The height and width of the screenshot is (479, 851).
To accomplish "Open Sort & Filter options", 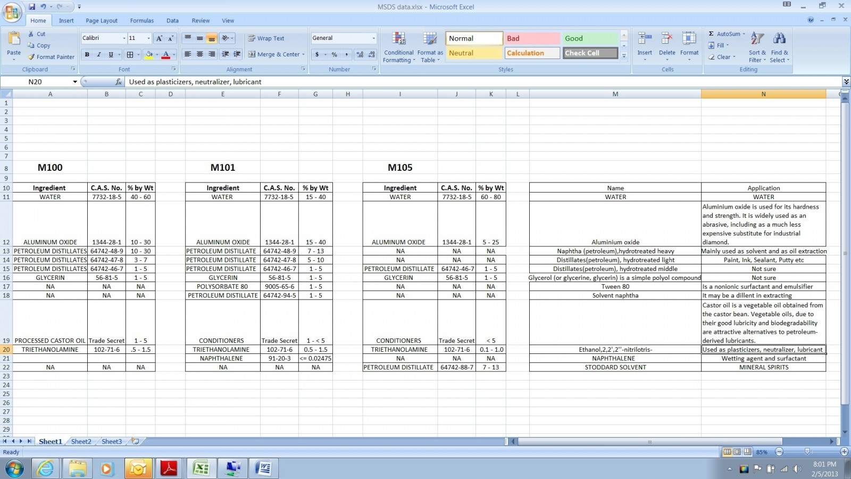I will 757,47.
